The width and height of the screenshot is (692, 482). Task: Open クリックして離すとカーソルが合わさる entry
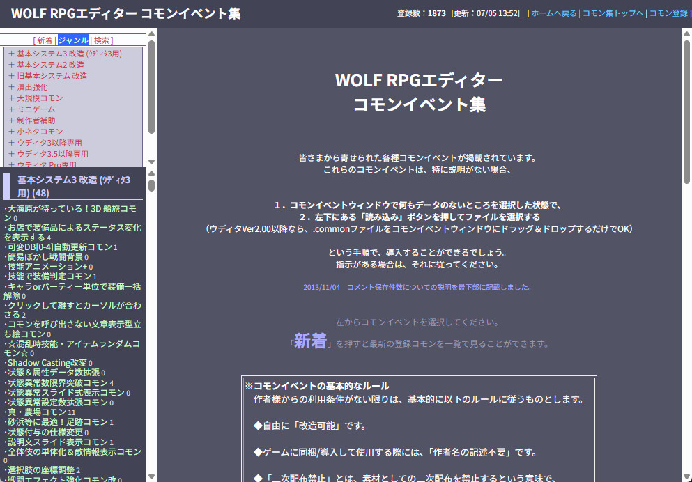coord(72,309)
